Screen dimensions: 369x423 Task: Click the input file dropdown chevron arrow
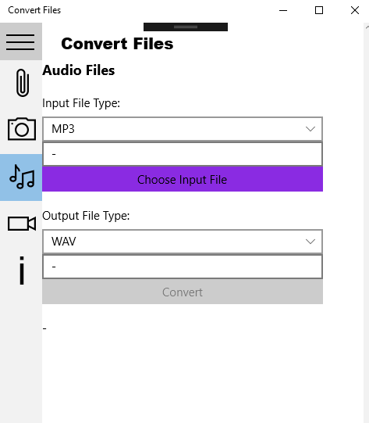coord(310,129)
